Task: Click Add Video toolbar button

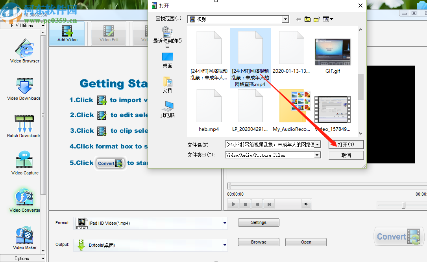Action: click(x=67, y=33)
